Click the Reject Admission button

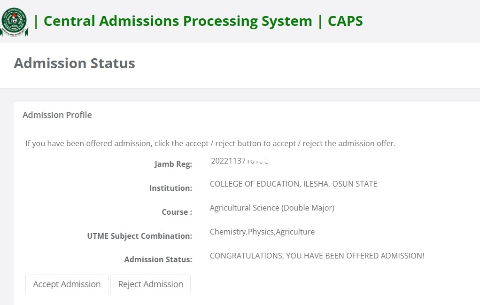(150, 284)
